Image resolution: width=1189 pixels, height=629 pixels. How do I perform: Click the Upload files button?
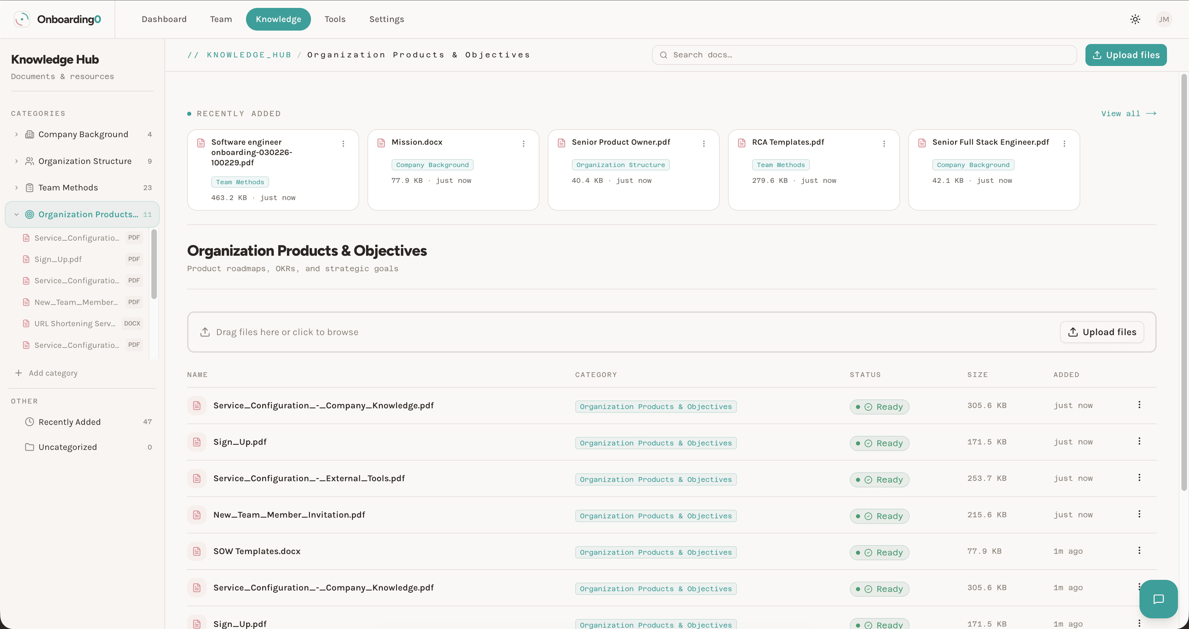1126,54
